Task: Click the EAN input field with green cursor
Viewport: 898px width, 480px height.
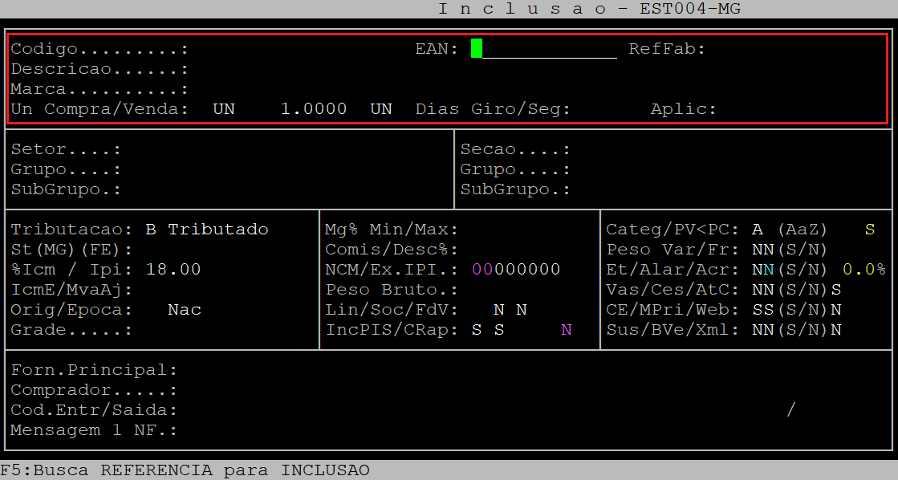Action: point(544,49)
